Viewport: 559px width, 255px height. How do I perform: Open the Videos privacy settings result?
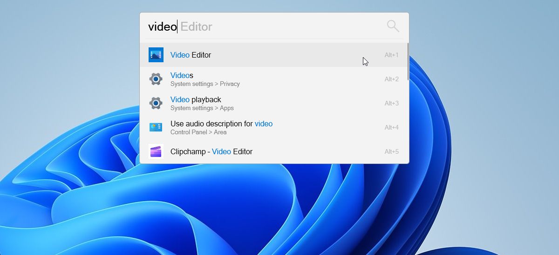(274, 79)
